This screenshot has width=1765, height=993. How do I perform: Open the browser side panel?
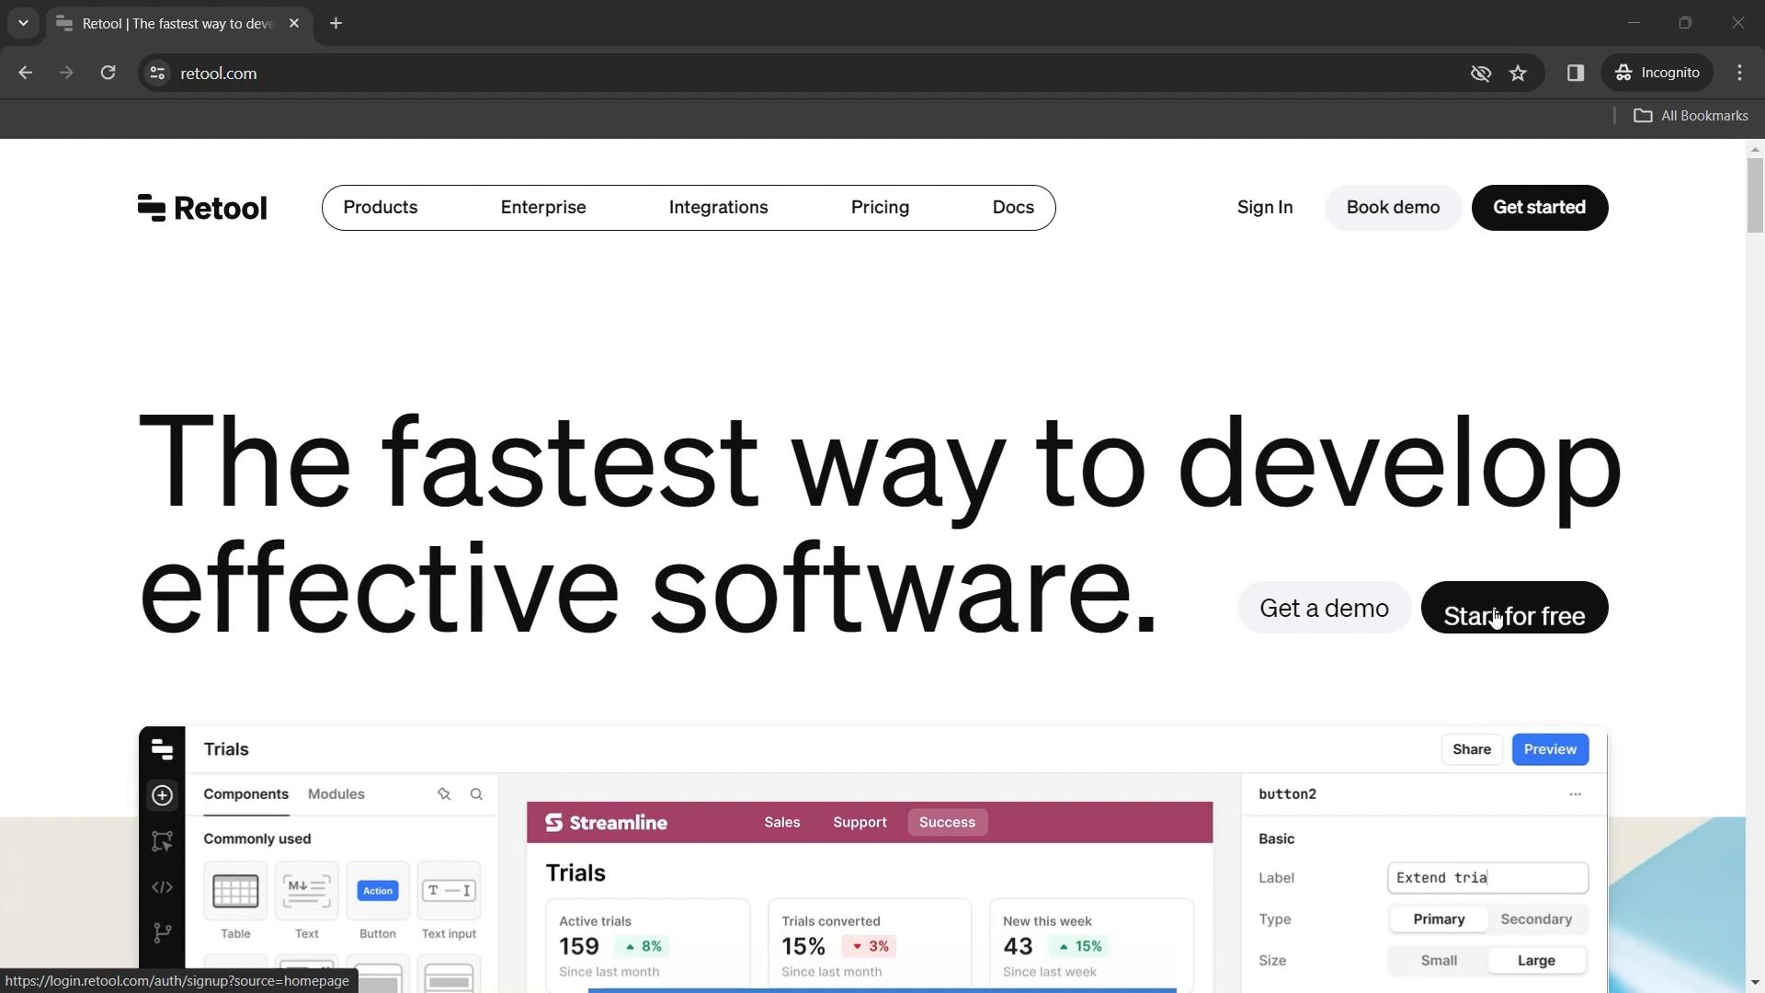point(1576,73)
